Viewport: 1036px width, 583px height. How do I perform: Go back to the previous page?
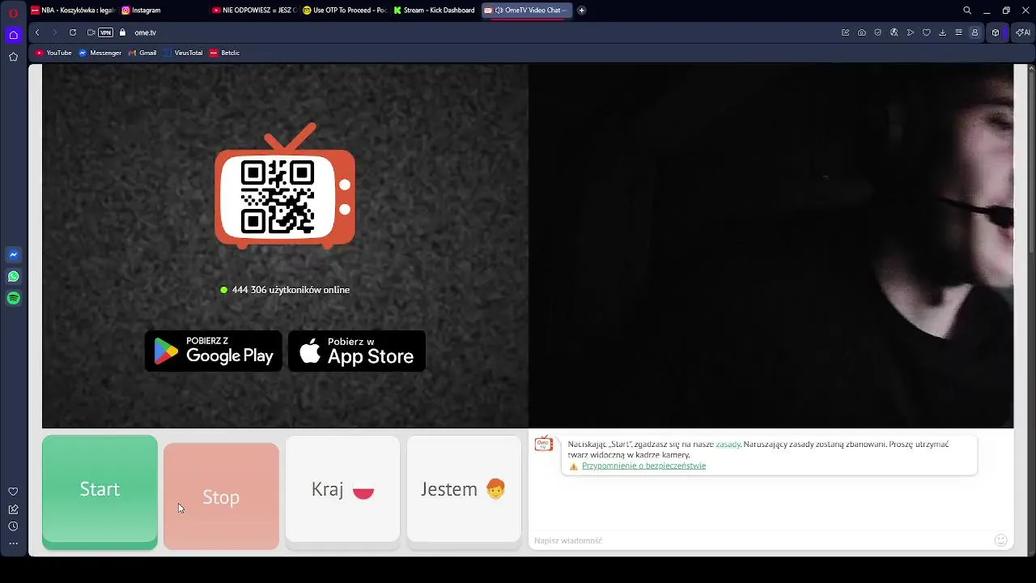(37, 32)
